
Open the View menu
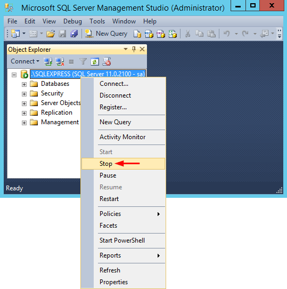point(49,21)
